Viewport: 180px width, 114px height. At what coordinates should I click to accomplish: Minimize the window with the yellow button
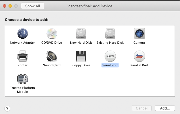pyautogui.click(x=10, y=6)
